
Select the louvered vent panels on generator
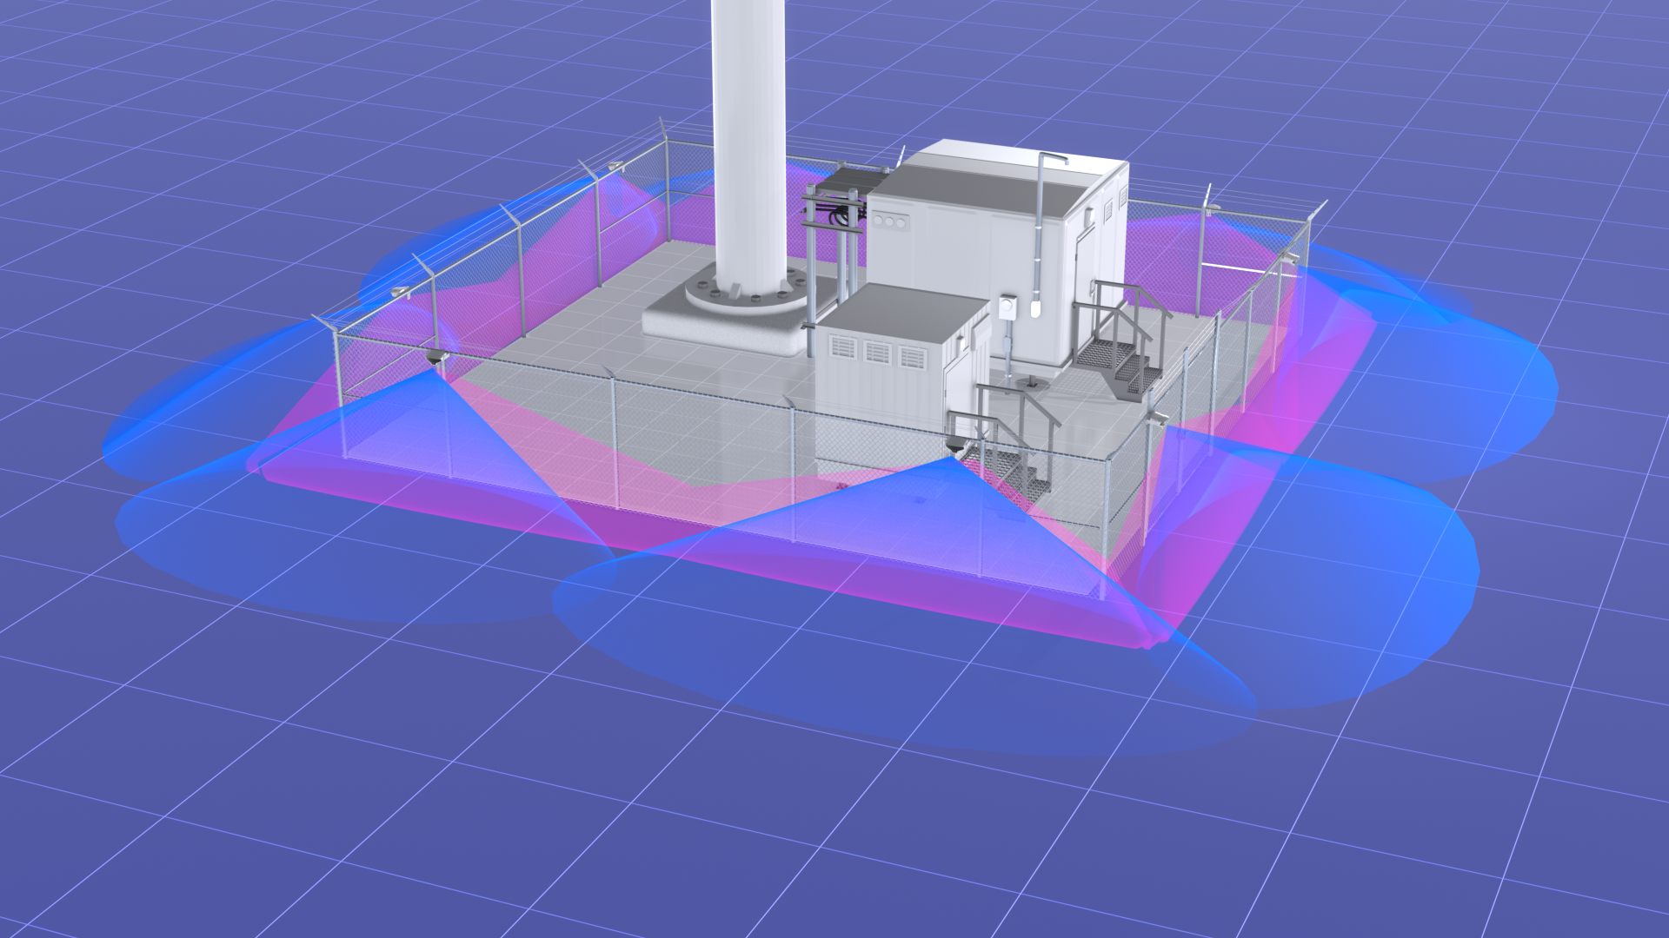(x=876, y=353)
